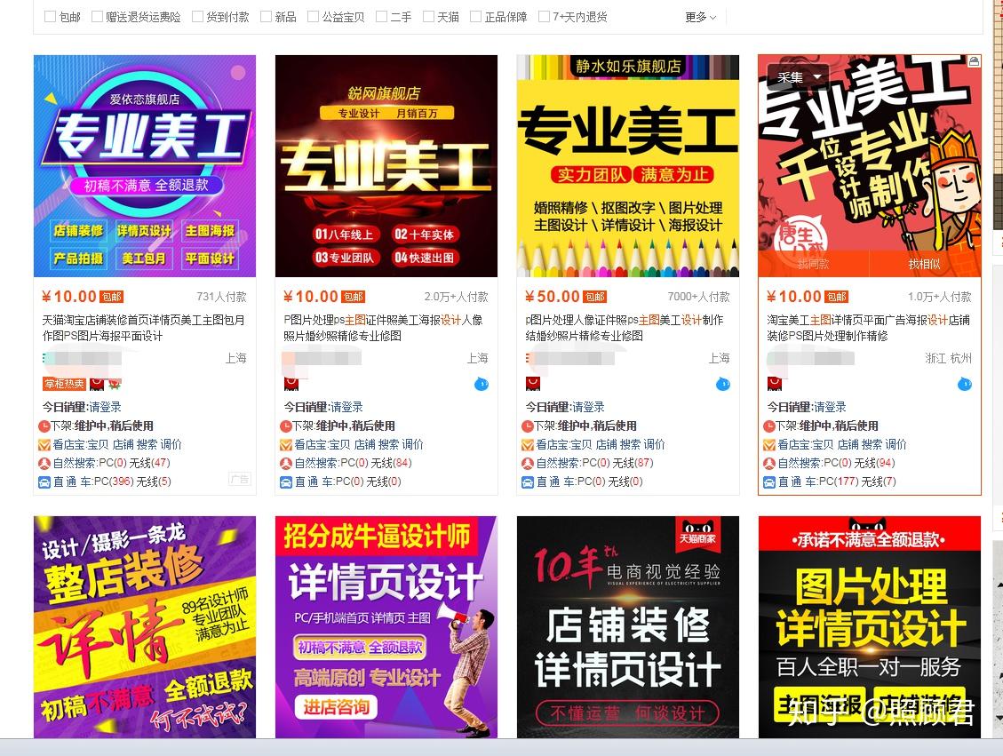Viewport: 1003px width, 756px height.
Task: Click the blue chat icon on fourth product
Action: pos(965,384)
